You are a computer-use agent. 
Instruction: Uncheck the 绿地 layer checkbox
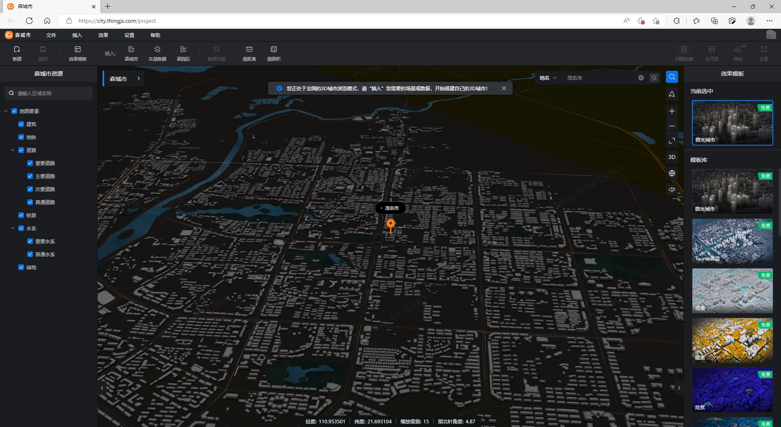click(x=21, y=267)
